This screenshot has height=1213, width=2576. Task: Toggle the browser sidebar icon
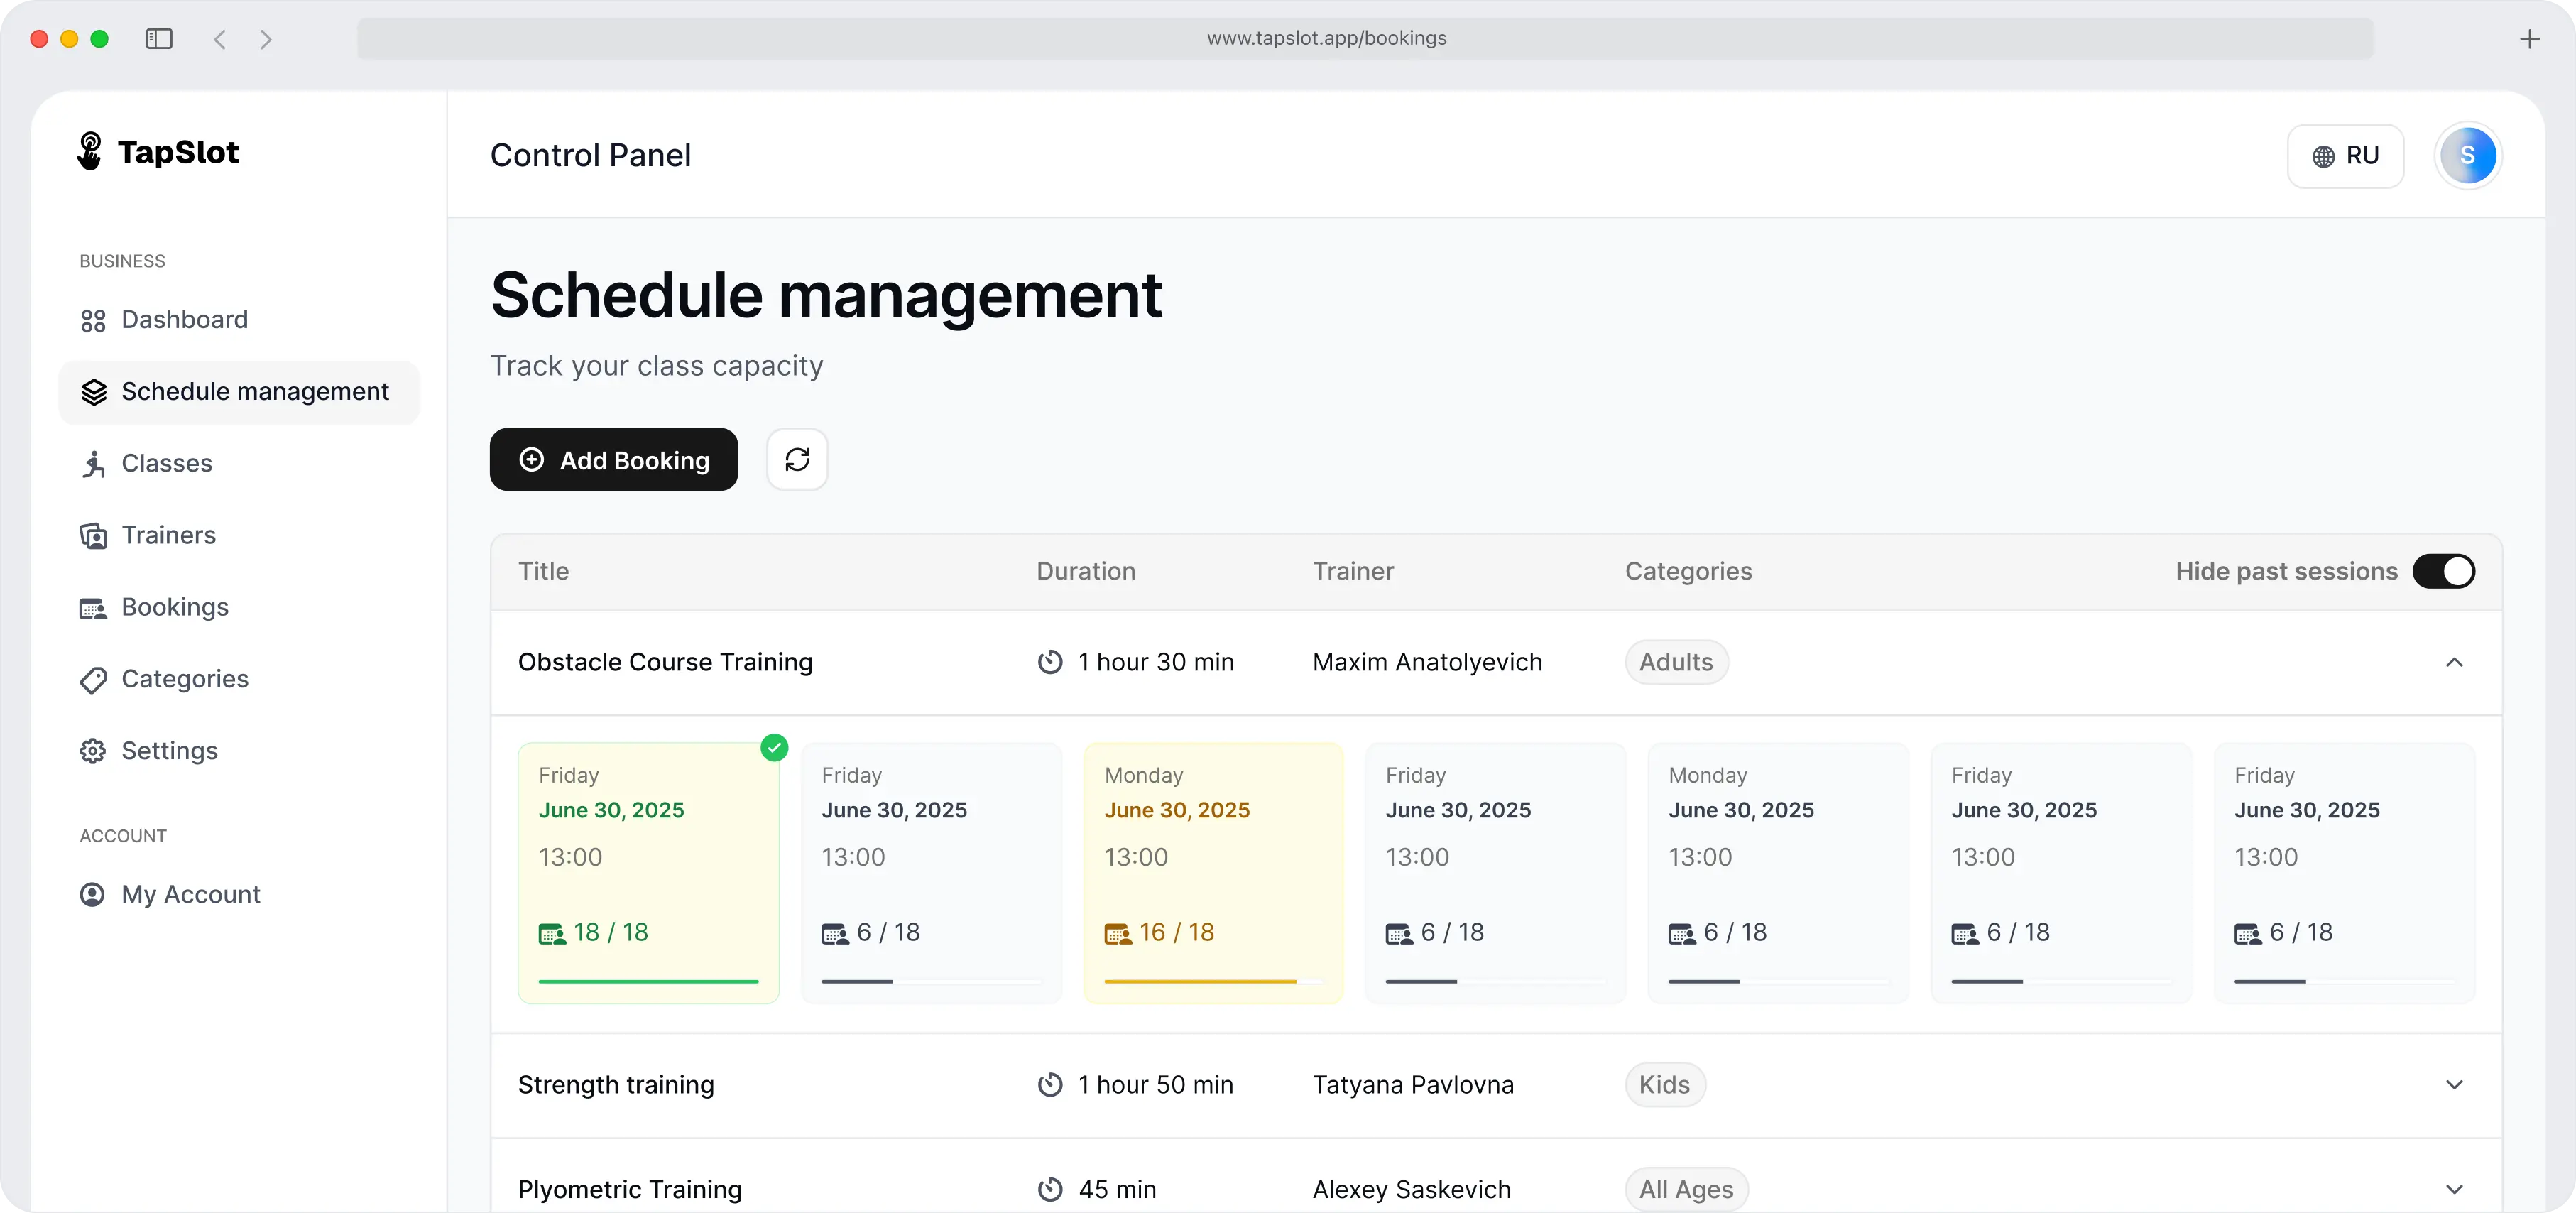click(x=159, y=39)
